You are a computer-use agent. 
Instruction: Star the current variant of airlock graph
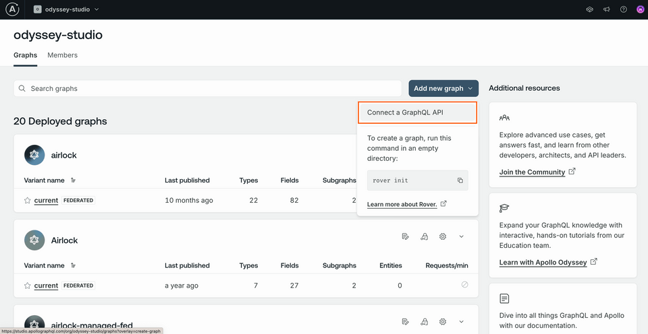coord(28,200)
